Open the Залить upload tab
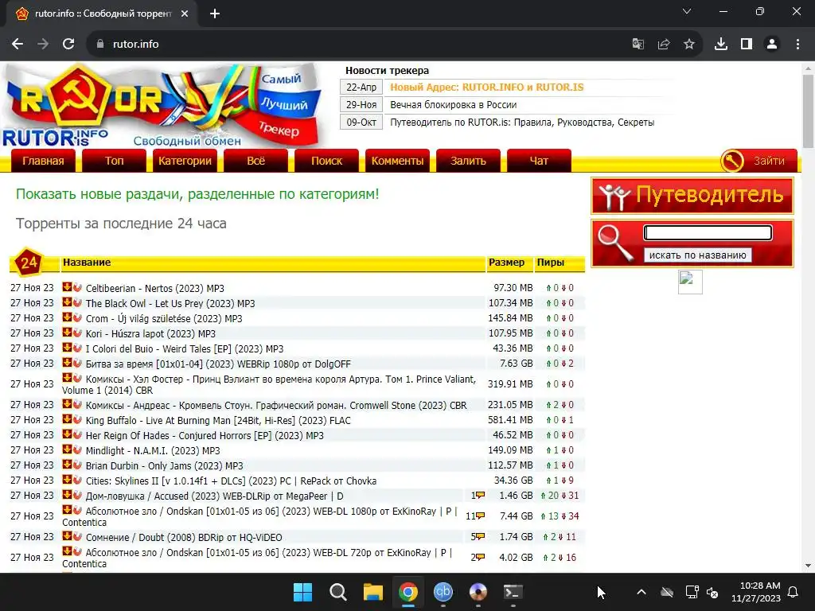The width and height of the screenshot is (815, 611). (468, 161)
